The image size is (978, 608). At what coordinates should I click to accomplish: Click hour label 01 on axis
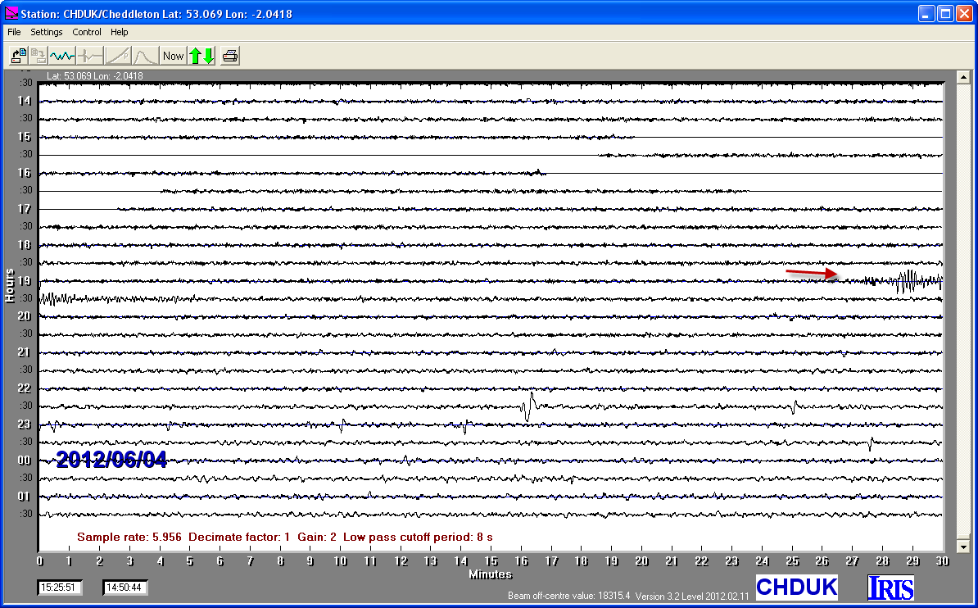click(24, 497)
